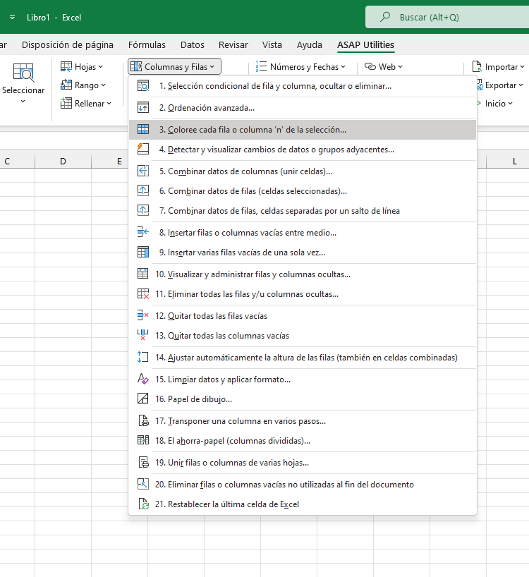Open the Inicio dropdown in ASAP ribbon
Viewport: 529px width, 577px height.
tap(494, 104)
